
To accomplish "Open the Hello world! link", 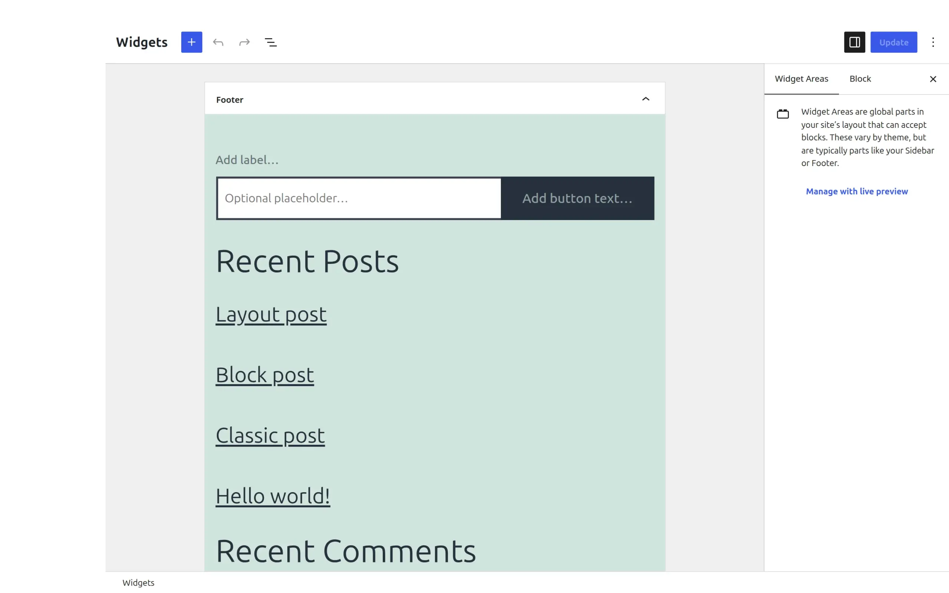I will coord(273,496).
